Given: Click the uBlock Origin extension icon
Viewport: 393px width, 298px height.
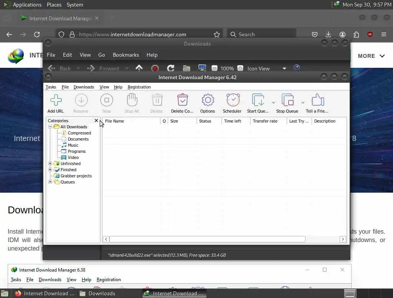Looking at the screenshot, I should point(370,34).
